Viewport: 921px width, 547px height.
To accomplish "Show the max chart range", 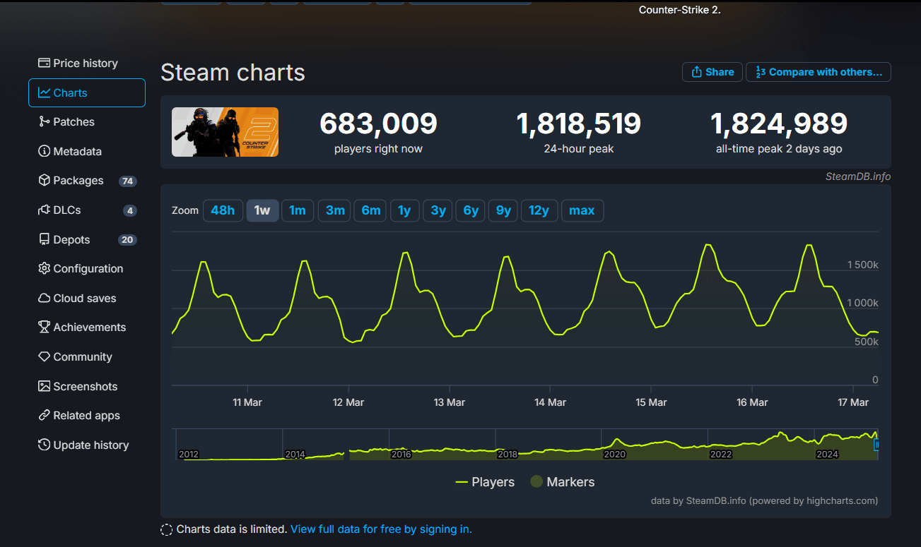I will 582,210.
